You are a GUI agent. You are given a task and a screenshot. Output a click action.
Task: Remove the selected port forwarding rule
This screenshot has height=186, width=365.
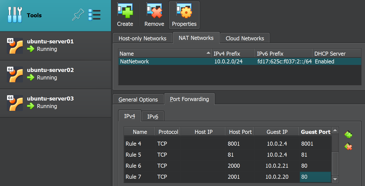point(348,147)
